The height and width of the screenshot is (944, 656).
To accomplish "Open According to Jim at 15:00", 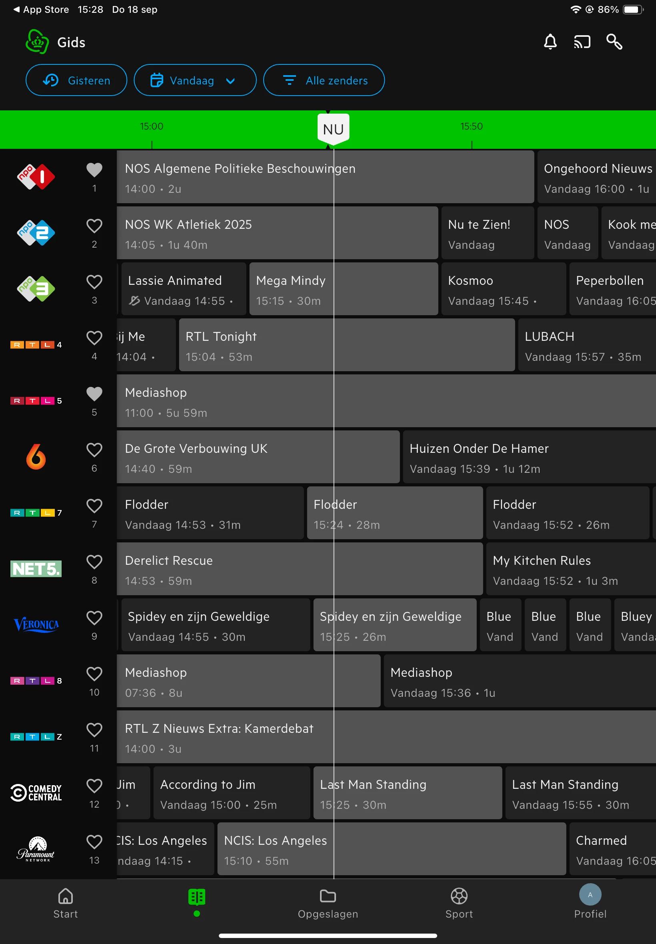I will pos(232,793).
